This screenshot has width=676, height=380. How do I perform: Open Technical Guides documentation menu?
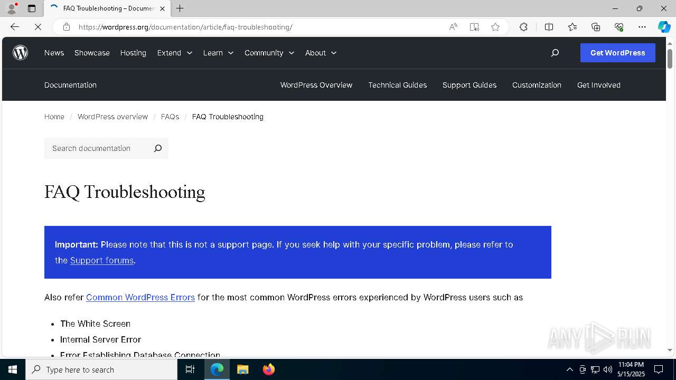398,85
